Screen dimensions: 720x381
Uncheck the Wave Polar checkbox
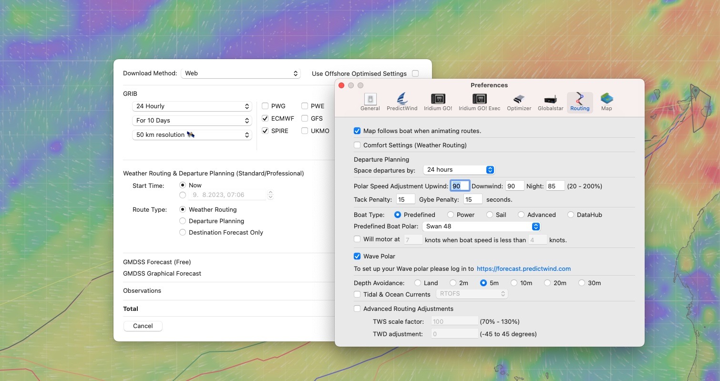357,257
